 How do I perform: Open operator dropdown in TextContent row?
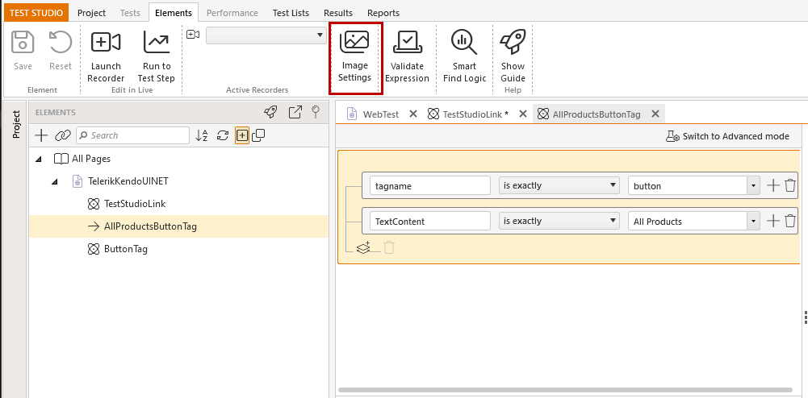point(559,221)
